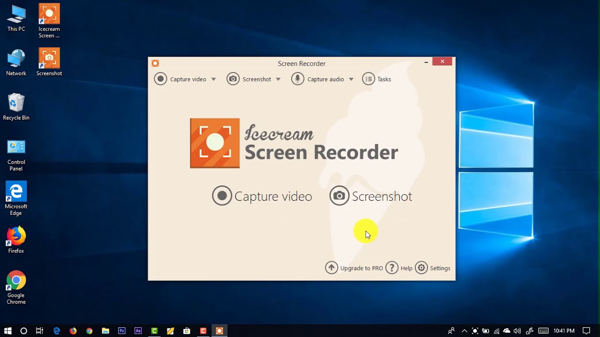Select the Recycle Bin desktop icon

tap(16, 107)
